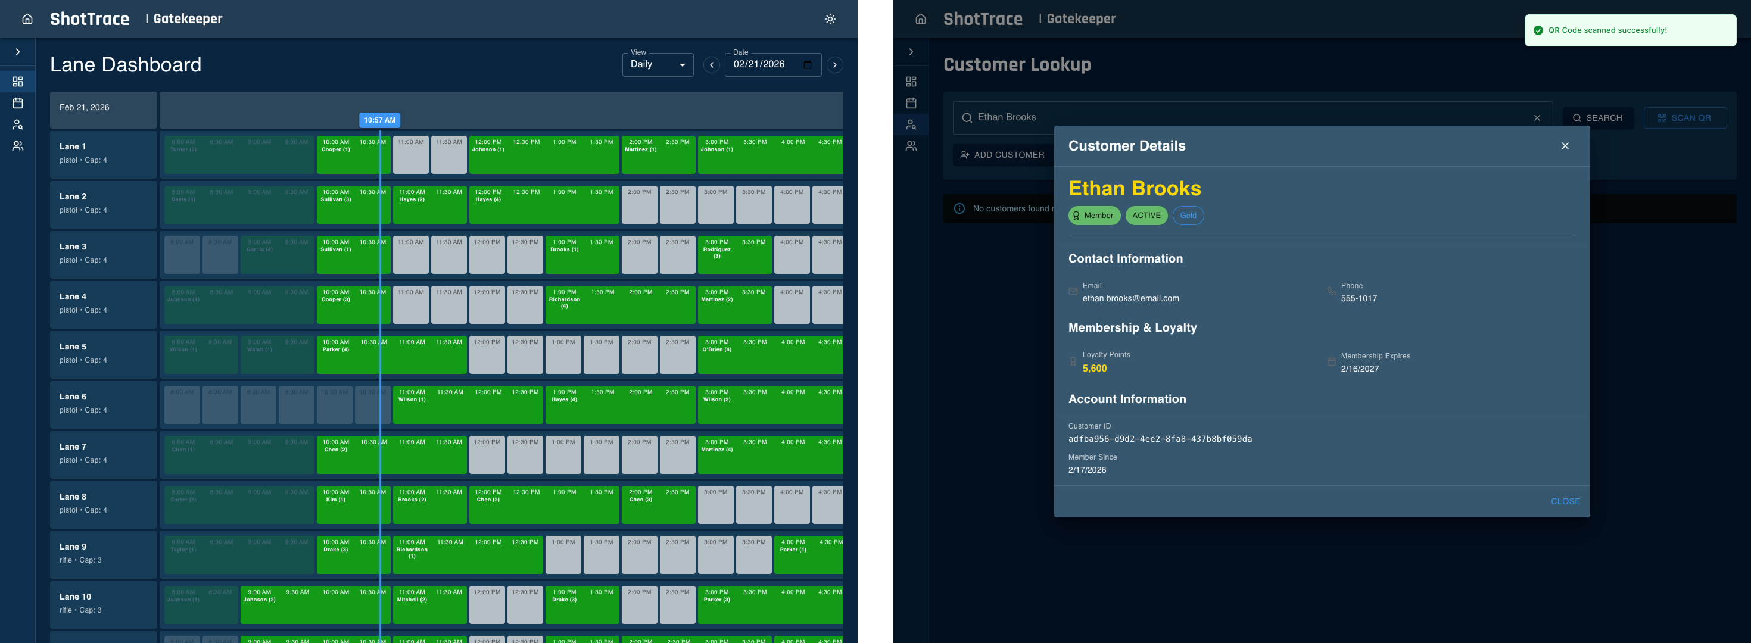Open dashboard grid icon in left window sidebar
Screen dimensions: 1751x643
(x=18, y=82)
